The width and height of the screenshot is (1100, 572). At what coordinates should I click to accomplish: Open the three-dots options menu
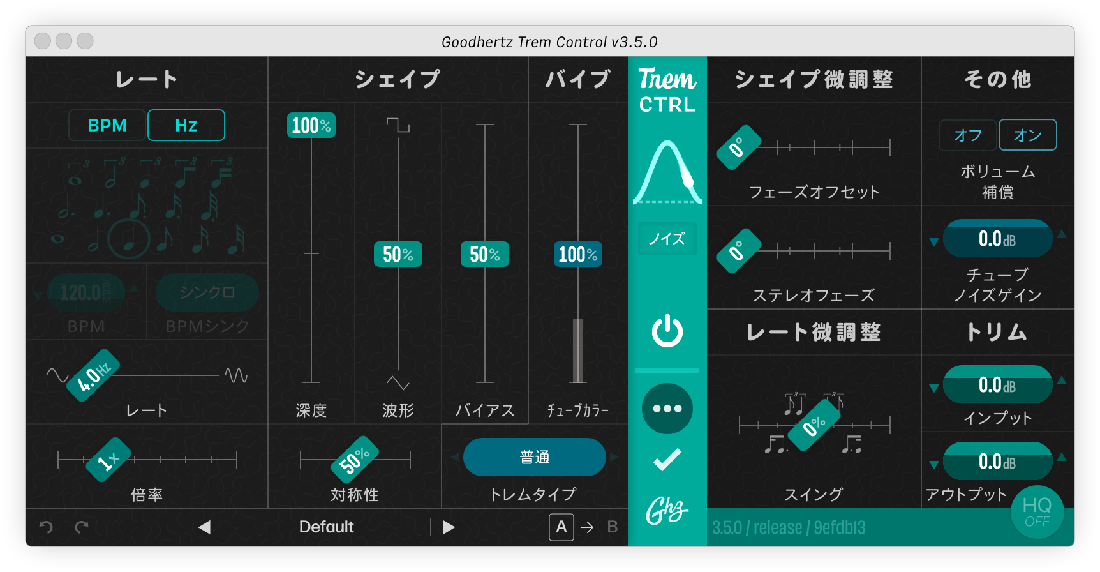point(667,409)
